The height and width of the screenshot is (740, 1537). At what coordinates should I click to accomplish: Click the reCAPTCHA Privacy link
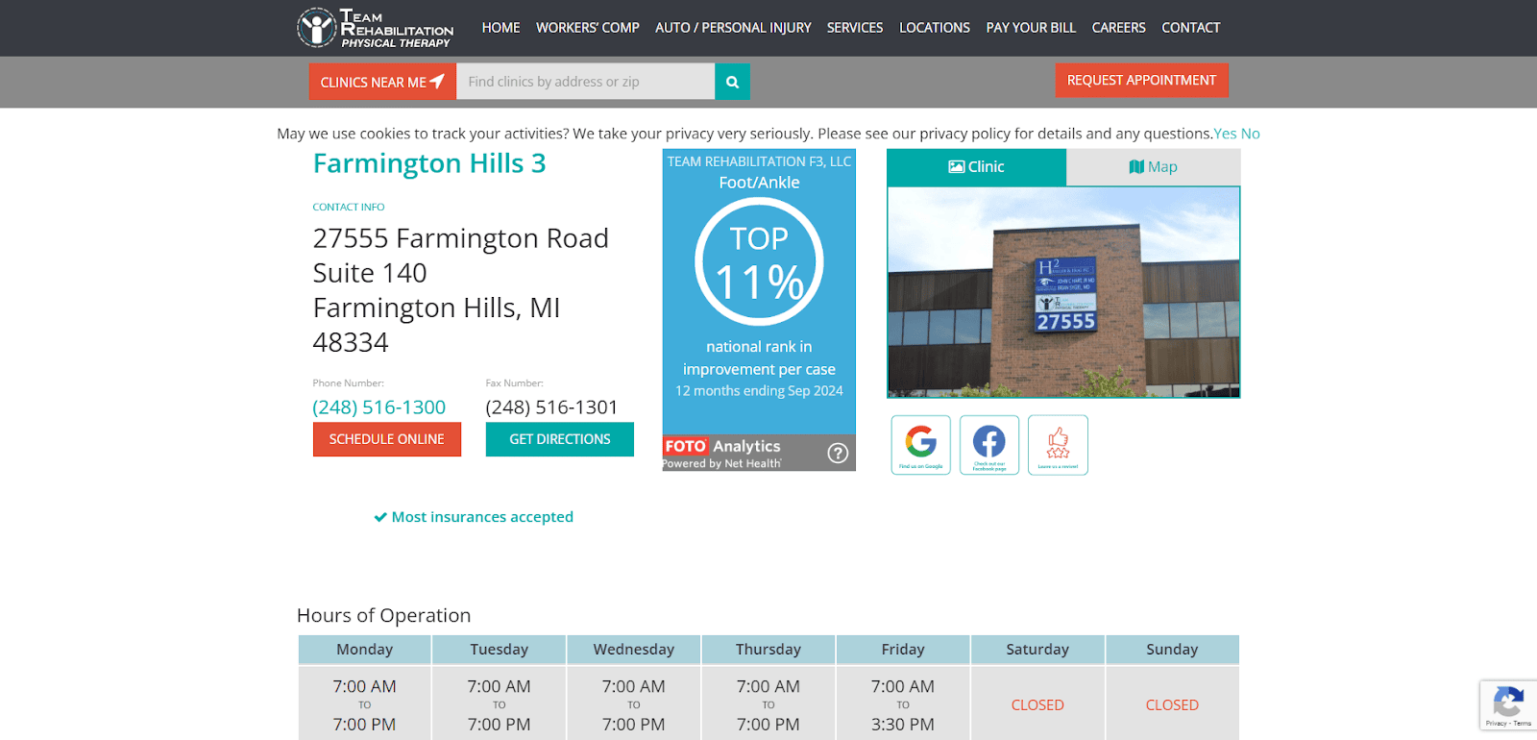(1496, 724)
